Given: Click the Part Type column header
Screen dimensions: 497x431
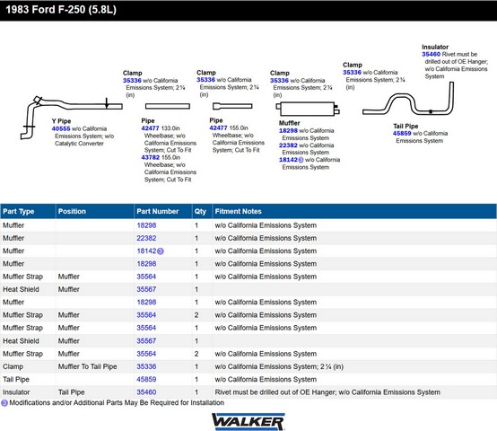Looking at the screenshot, I should pos(28,211).
